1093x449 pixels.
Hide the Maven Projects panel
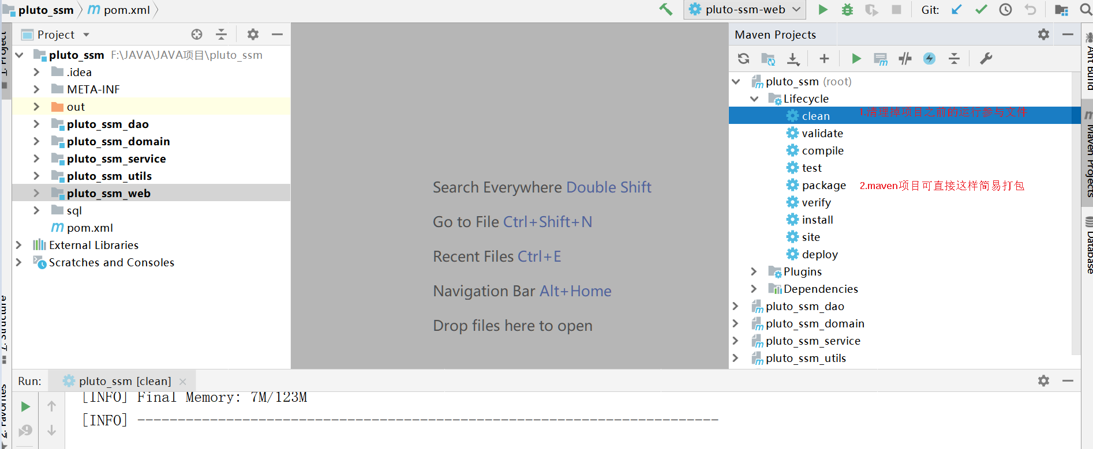[x=1068, y=35]
